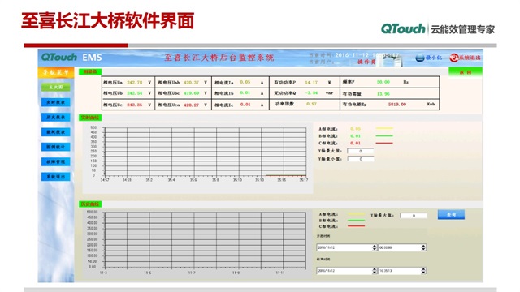Image resolution: width=520 pixels, height=292 pixels.
Task: Open 实时报表 in the sidebar
Action: pyautogui.click(x=56, y=102)
